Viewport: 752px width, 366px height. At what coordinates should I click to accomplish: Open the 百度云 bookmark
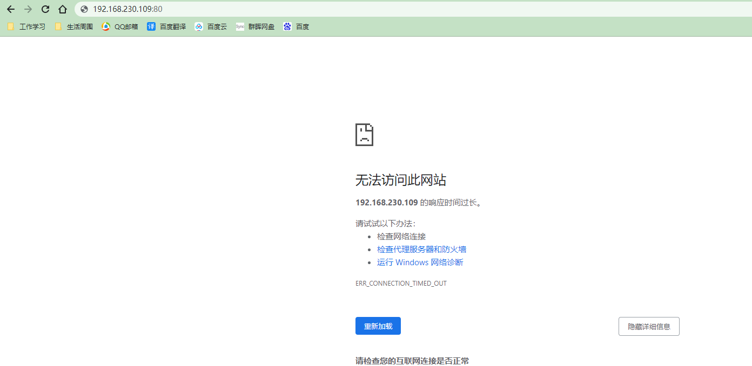(211, 26)
